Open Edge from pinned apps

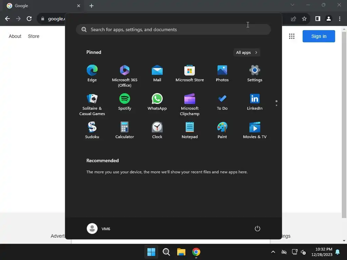(92, 73)
